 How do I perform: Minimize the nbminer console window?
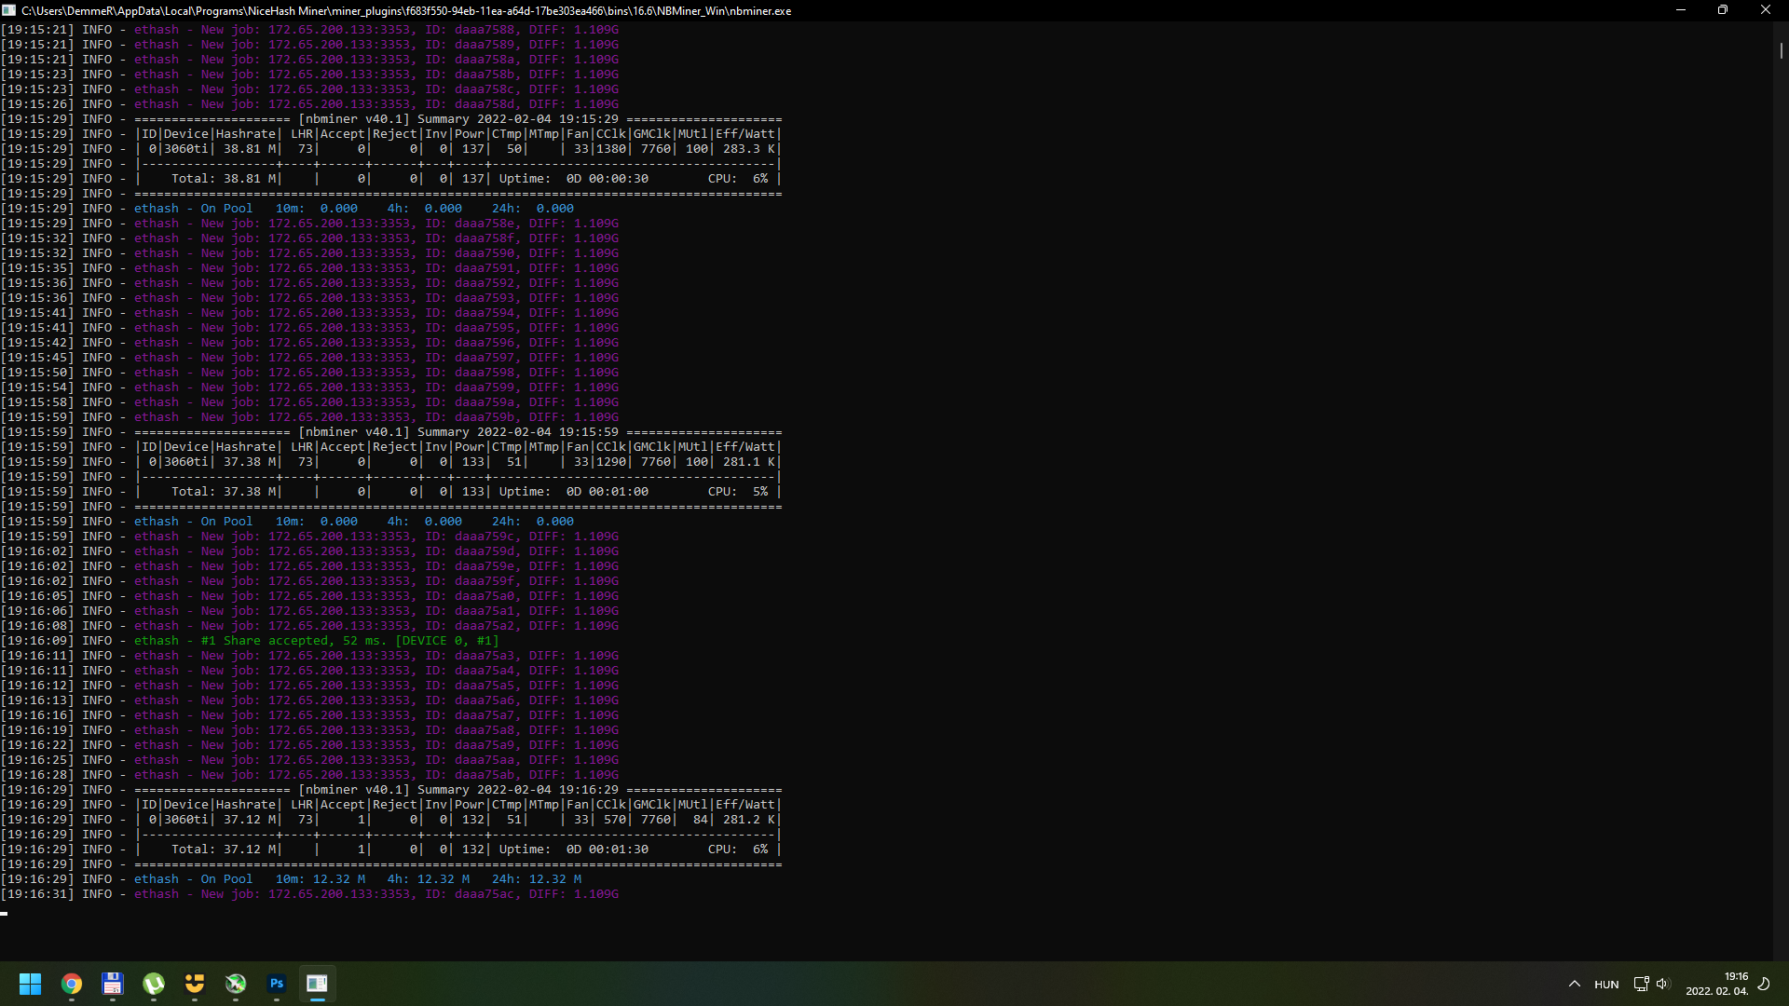(x=1681, y=10)
